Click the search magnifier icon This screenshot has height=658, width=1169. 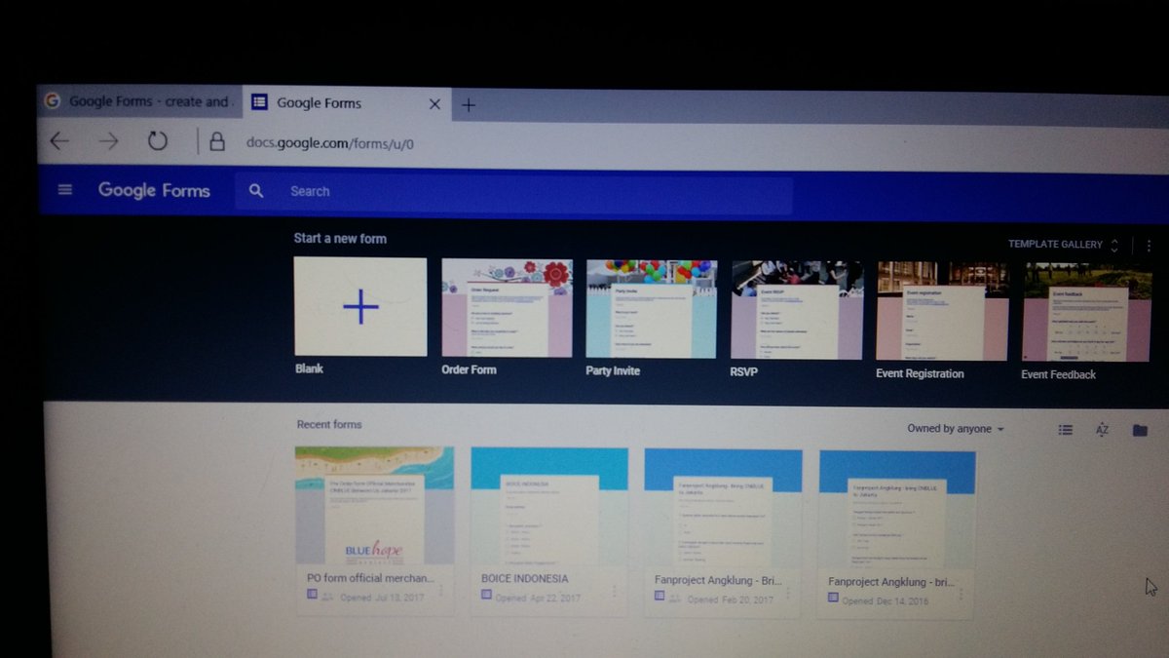[x=256, y=191]
